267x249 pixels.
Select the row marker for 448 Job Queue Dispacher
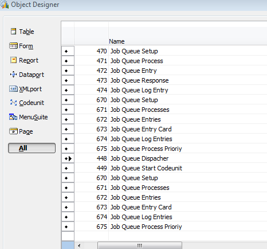[x=68, y=158]
